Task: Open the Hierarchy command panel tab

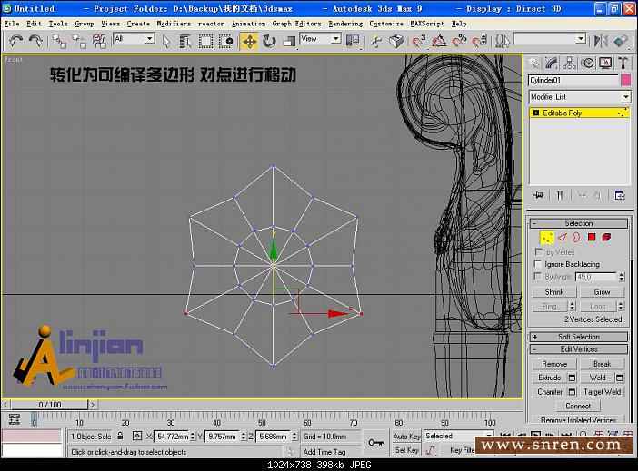Action: pos(570,63)
